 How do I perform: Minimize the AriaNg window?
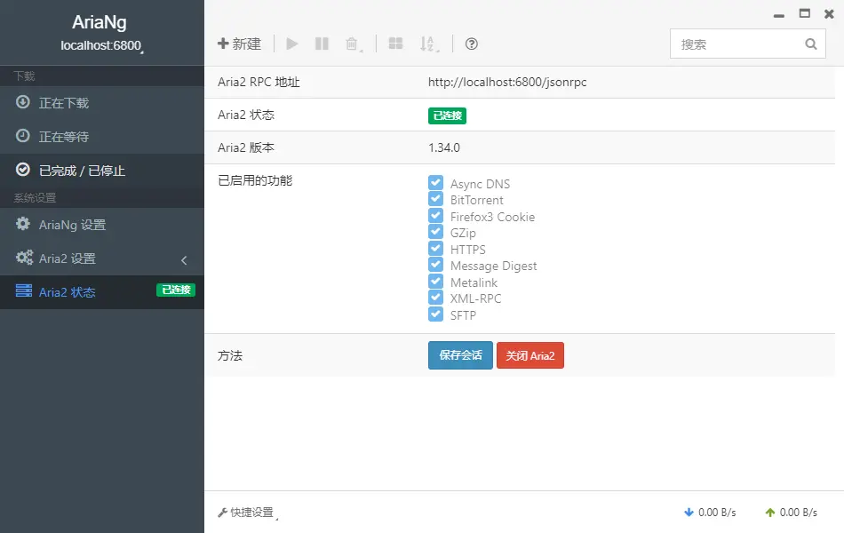click(779, 16)
